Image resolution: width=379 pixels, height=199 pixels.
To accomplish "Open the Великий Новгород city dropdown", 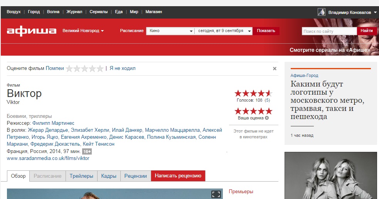I will [x=83, y=31].
